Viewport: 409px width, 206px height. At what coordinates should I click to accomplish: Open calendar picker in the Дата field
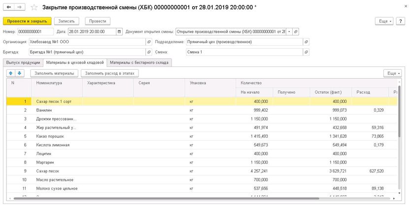tap(119, 32)
